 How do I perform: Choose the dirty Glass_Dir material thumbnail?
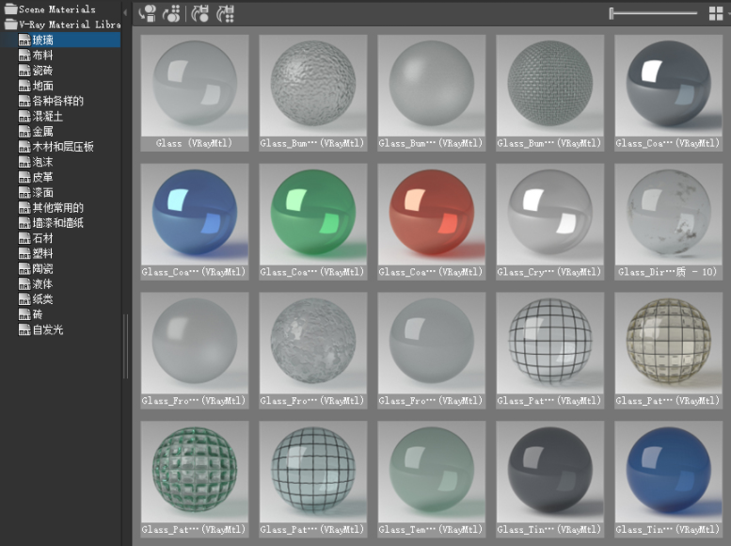pos(668,221)
